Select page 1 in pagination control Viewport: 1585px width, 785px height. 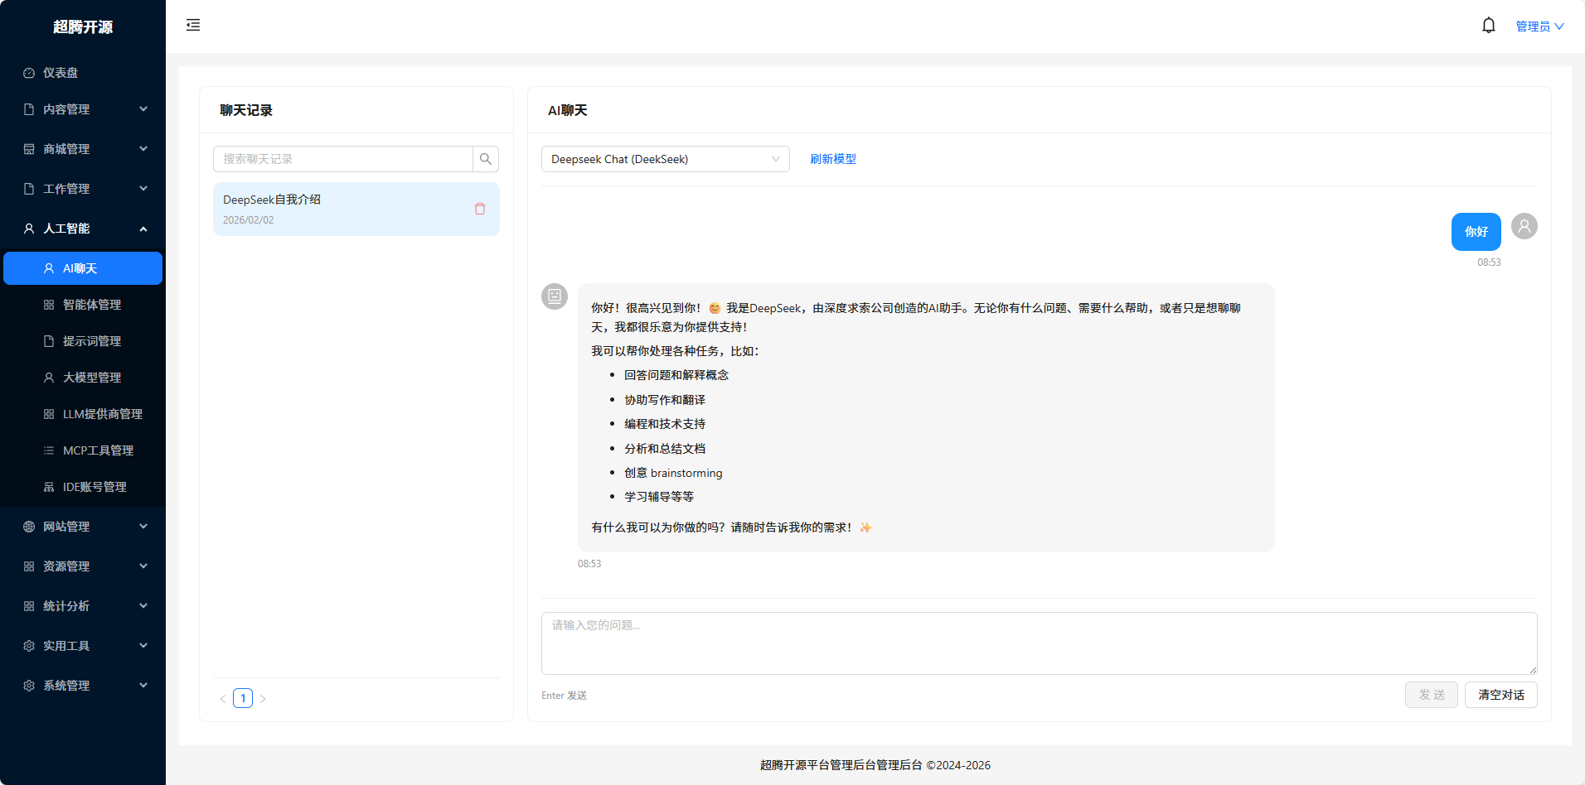(242, 698)
